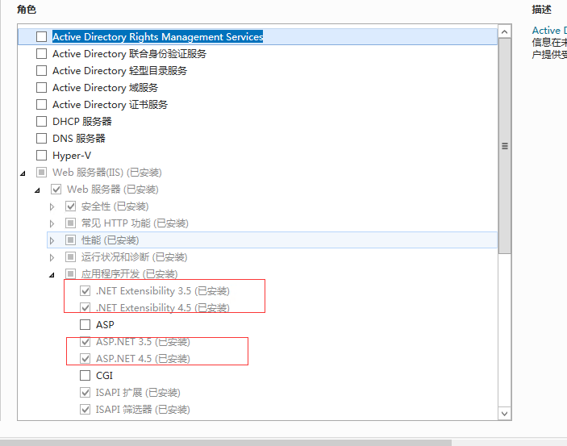Click the vertical scrollbar thumb in roles list
The image size is (567, 446).
pyautogui.click(x=504, y=146)
